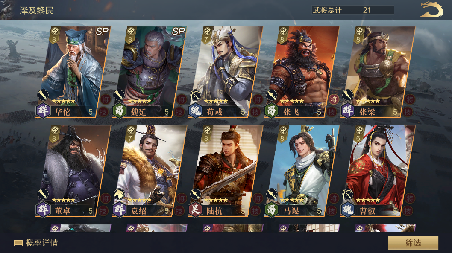Image resolution: width=452 pixels, height=253 pixels.
Task: Click the 技 icon beside 华佗
Action: click(103, 112)
